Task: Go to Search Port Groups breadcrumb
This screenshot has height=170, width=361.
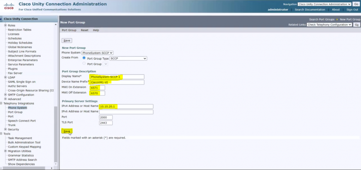Action: [322, 19]
